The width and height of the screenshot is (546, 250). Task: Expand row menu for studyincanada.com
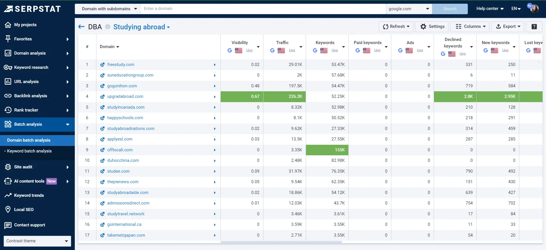tap(215, 107)
